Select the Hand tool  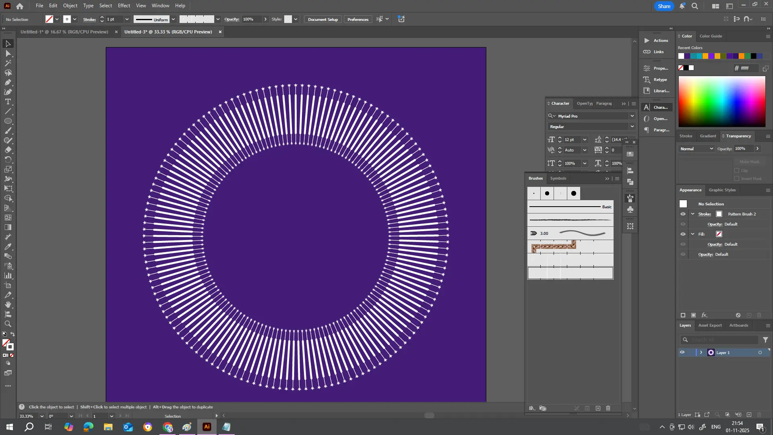point(8,305)
